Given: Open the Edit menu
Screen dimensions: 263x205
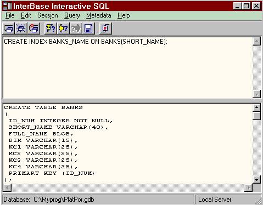Looking at the screenshot, I should (26, 15).
